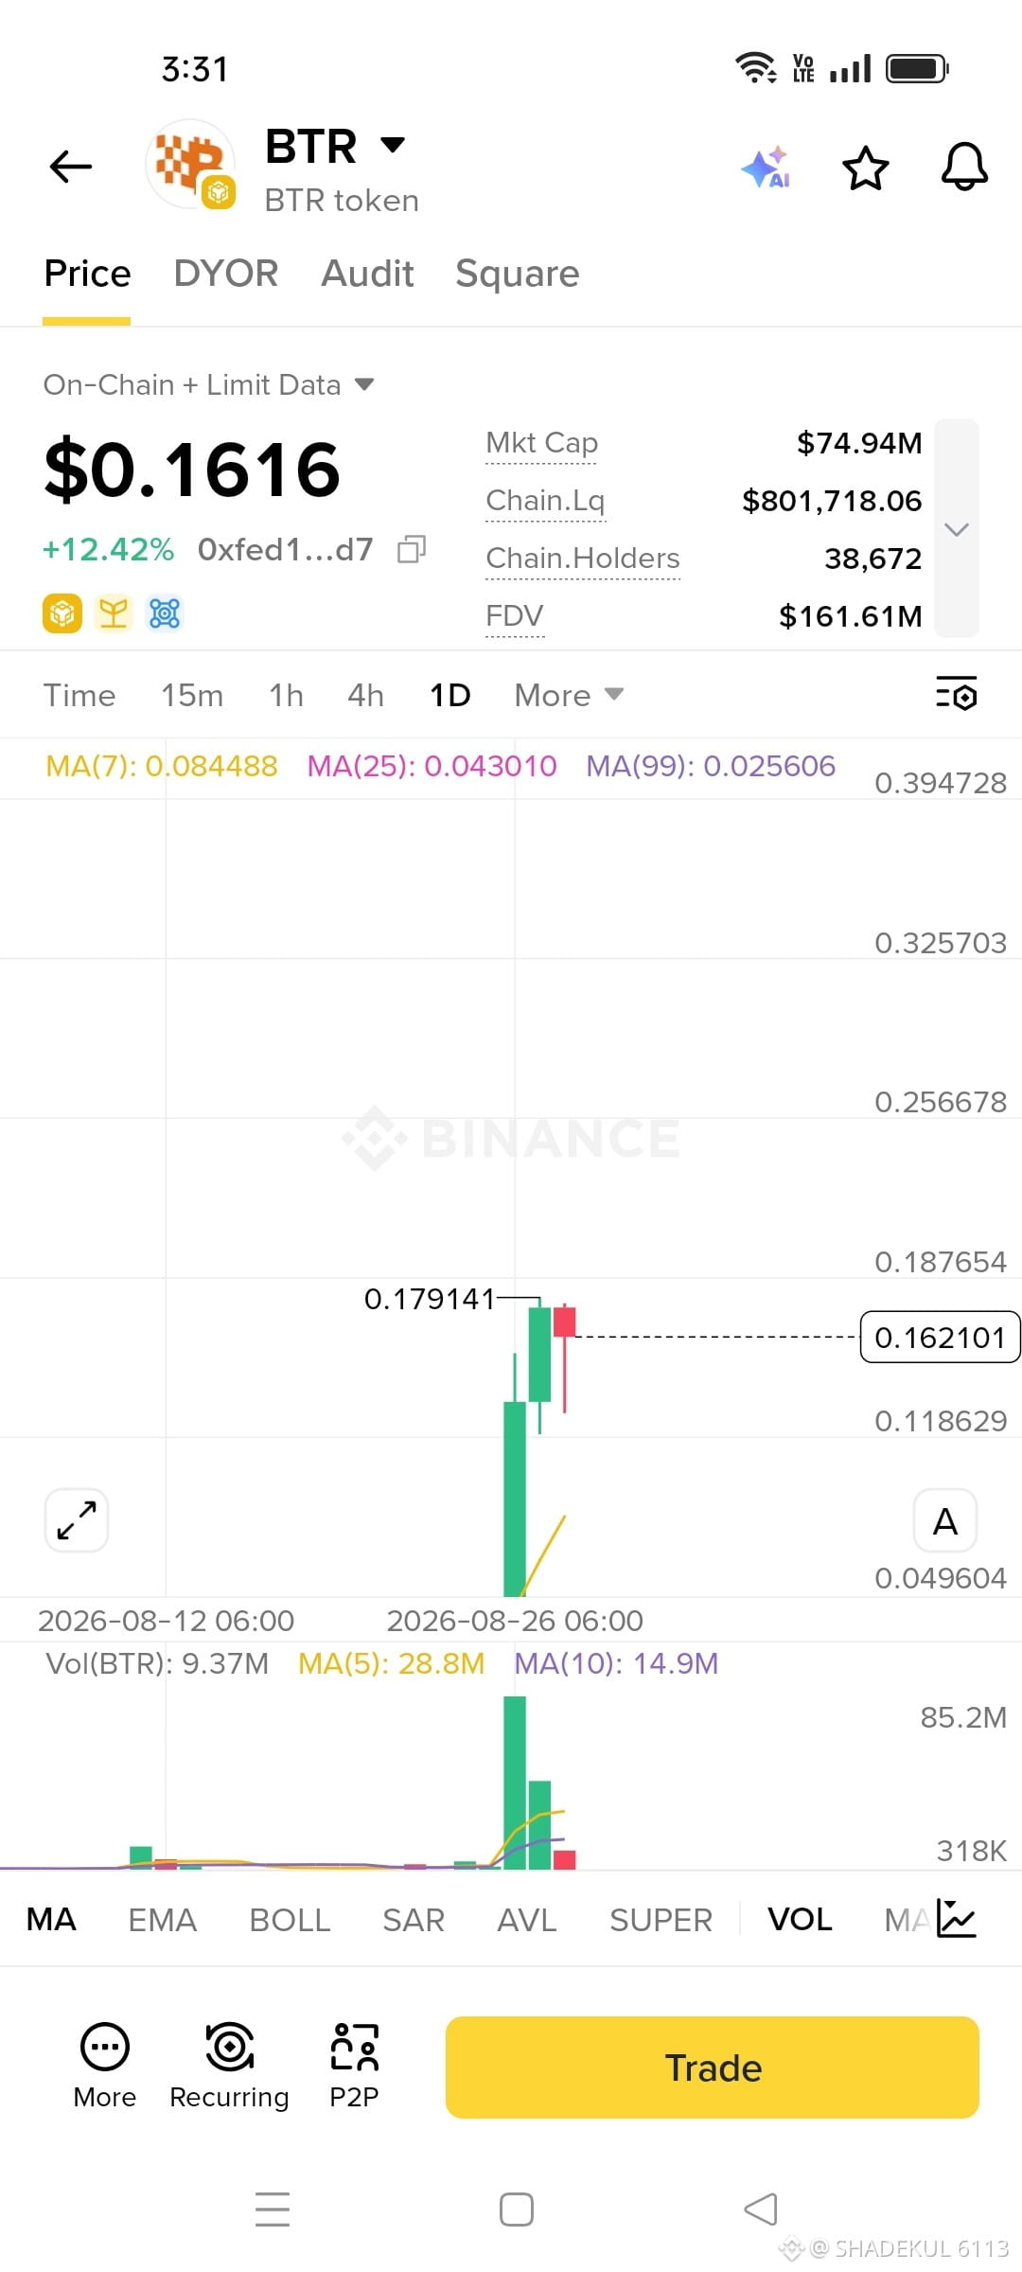1022x2272 pixels.
Task: Open the More options button
Action: (x=104, y=2066)
